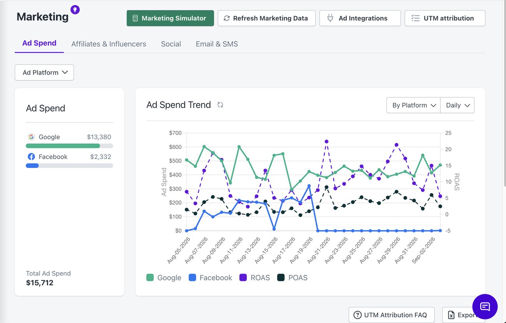The image size is (506, 323).
Task: Click the Facebook spike point near Aug-19-2026
Action: 309,186
